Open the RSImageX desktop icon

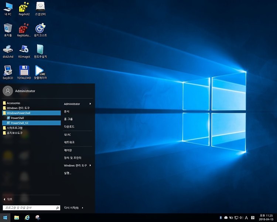coord(24,51)
